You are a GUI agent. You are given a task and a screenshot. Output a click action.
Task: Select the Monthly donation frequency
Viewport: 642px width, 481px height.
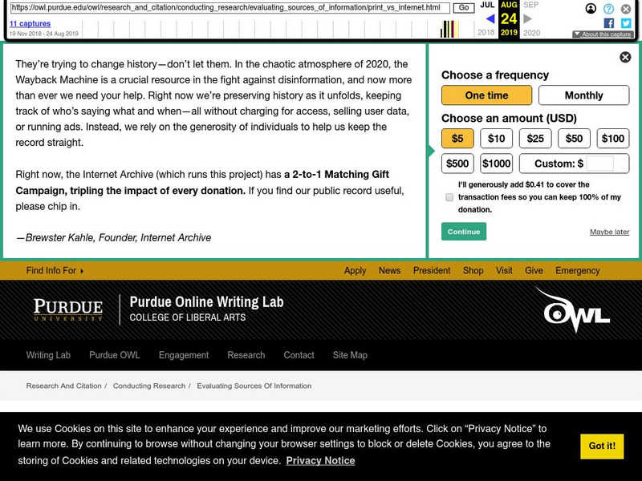[584, 95]
